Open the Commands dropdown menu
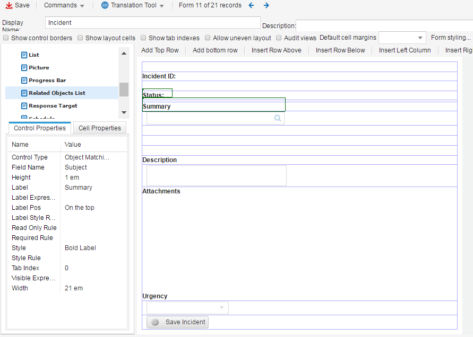This screenshot has height=337, width=473. [x=64, y=5]
